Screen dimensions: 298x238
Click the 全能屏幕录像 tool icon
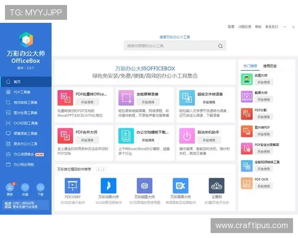(126, 98)
